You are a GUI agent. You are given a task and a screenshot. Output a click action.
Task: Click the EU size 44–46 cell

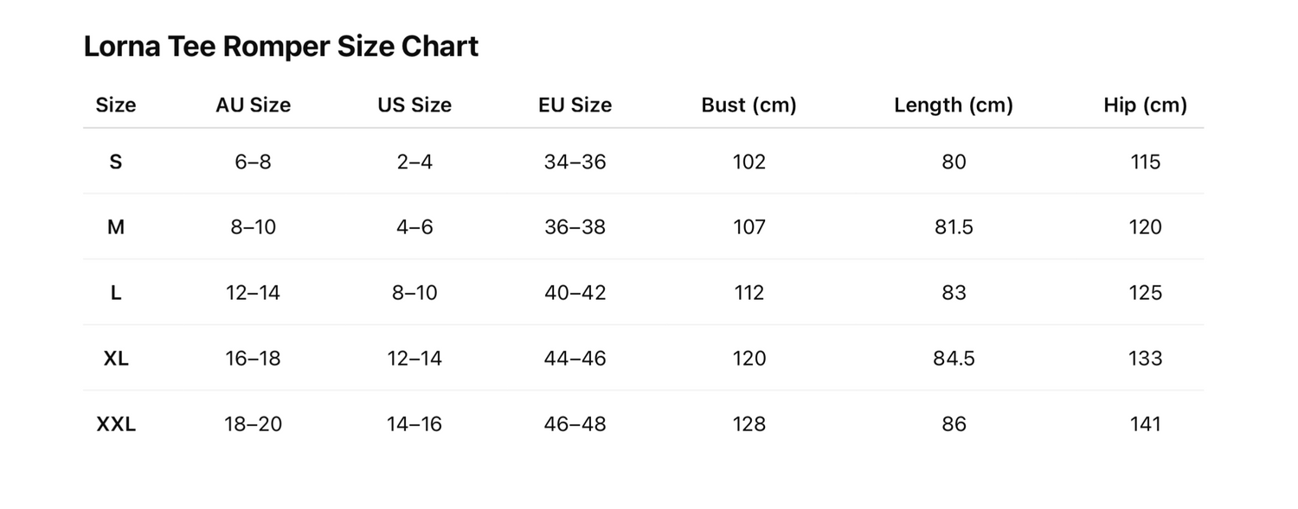pyautogui.click(x=575, y=359)
